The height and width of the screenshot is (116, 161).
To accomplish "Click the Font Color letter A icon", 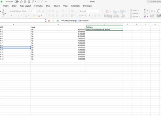I will (x=39, y=16).
